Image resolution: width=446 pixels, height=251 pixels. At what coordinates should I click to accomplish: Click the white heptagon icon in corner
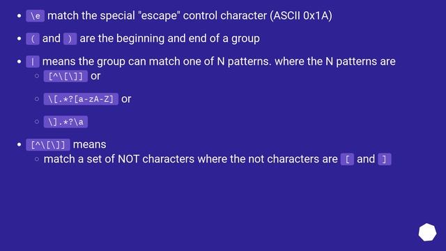click(x=427, y=232)
